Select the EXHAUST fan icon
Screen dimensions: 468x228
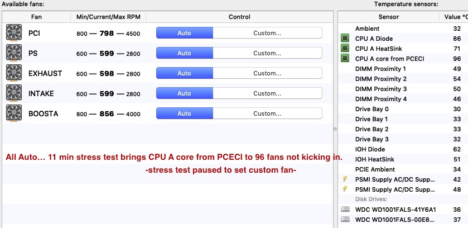(x=14, y=73)
